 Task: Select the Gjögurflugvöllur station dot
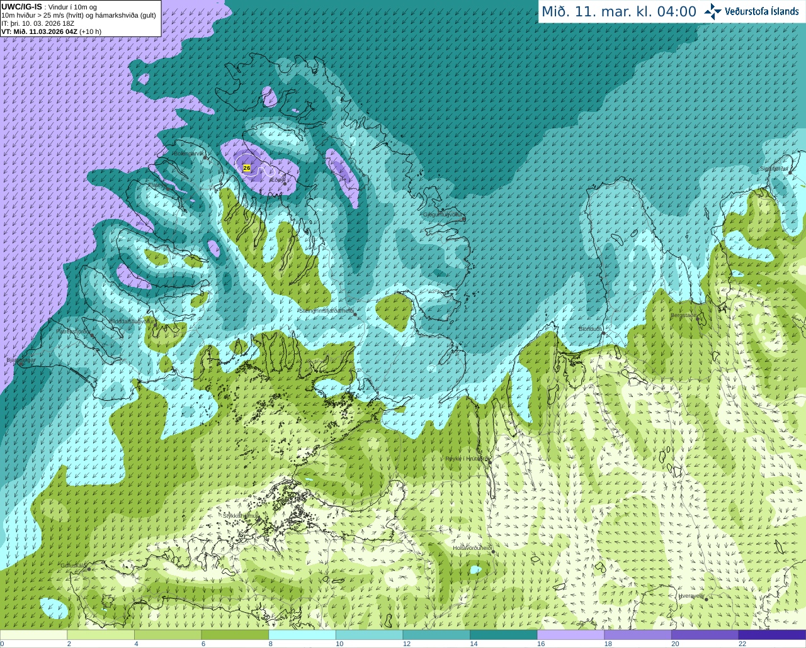[464, 219]
